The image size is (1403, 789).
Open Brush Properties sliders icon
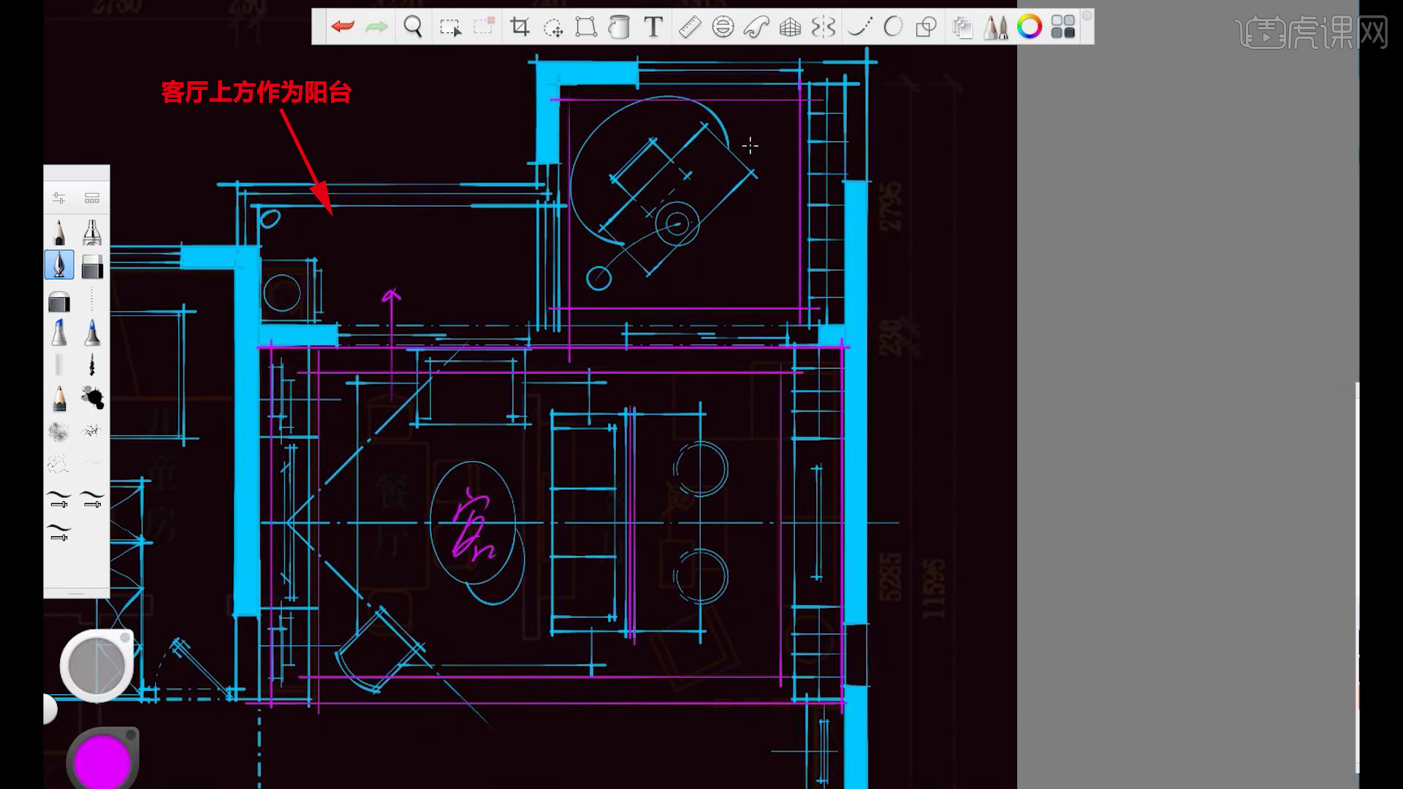59,198
